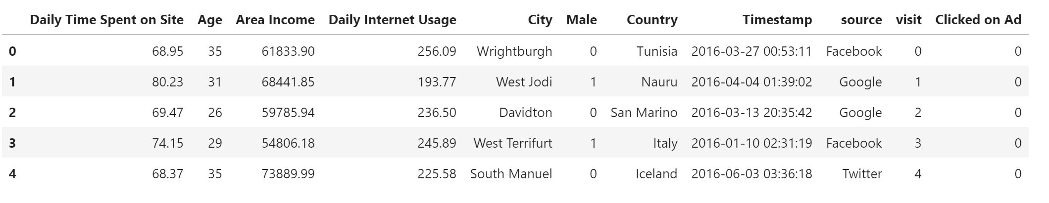Click the 80.23 daily time value
The height and width of the screenshot is (203, 1049).
[167, 82]
